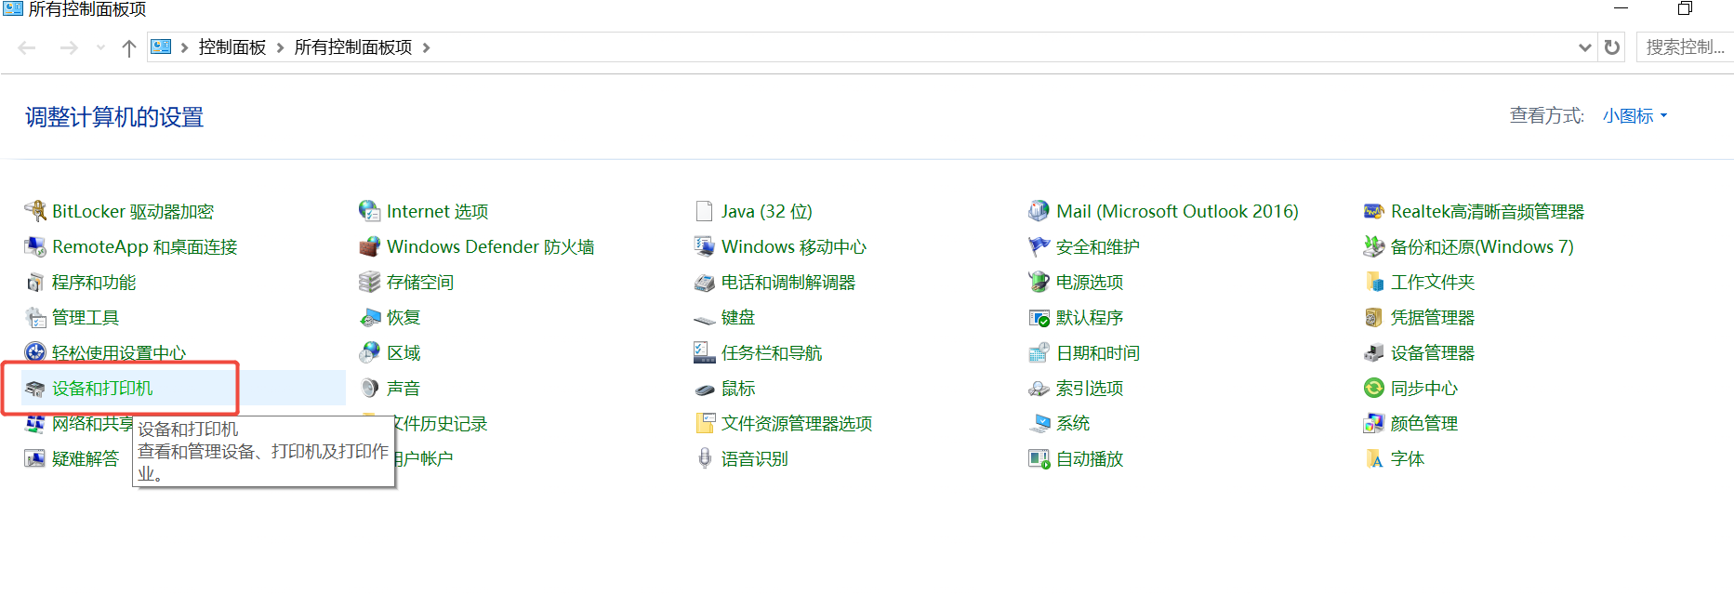The image size is (1734, 608).
Task: Click the 字体 fonts icon
Action: click(1374, 458)
